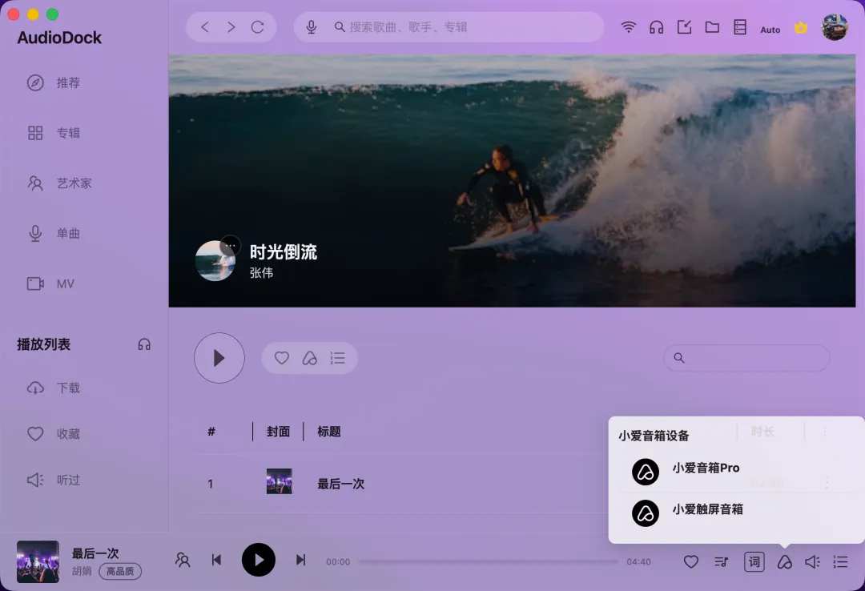
Task: Open now-playing cover in the player bar
Action: pyautogui.click(x=38, y=561)
